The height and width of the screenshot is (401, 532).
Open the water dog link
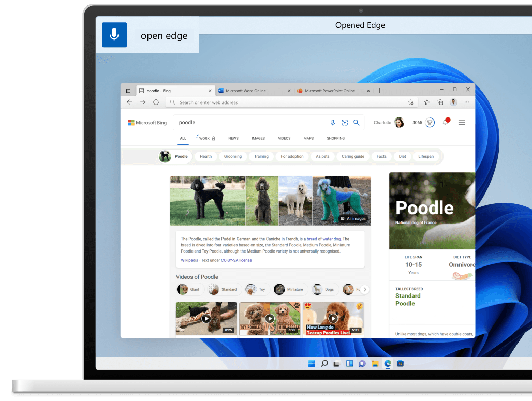[332, 239]
